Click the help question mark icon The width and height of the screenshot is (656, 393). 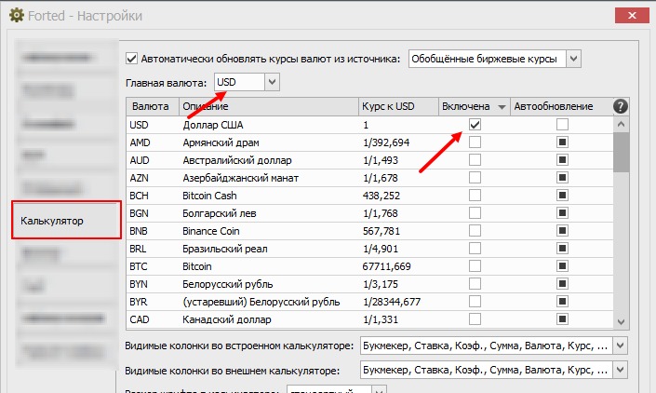pos(621,106)
